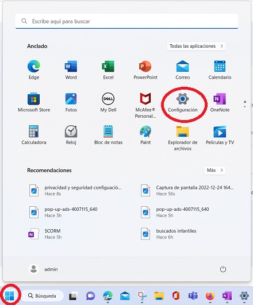Open OneNote from the taskbar
253x305 pixels.
point(227,296)
